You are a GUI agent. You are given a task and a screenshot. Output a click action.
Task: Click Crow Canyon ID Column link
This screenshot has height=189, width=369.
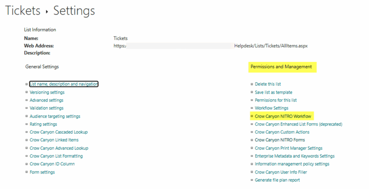(x=52, y=164)
